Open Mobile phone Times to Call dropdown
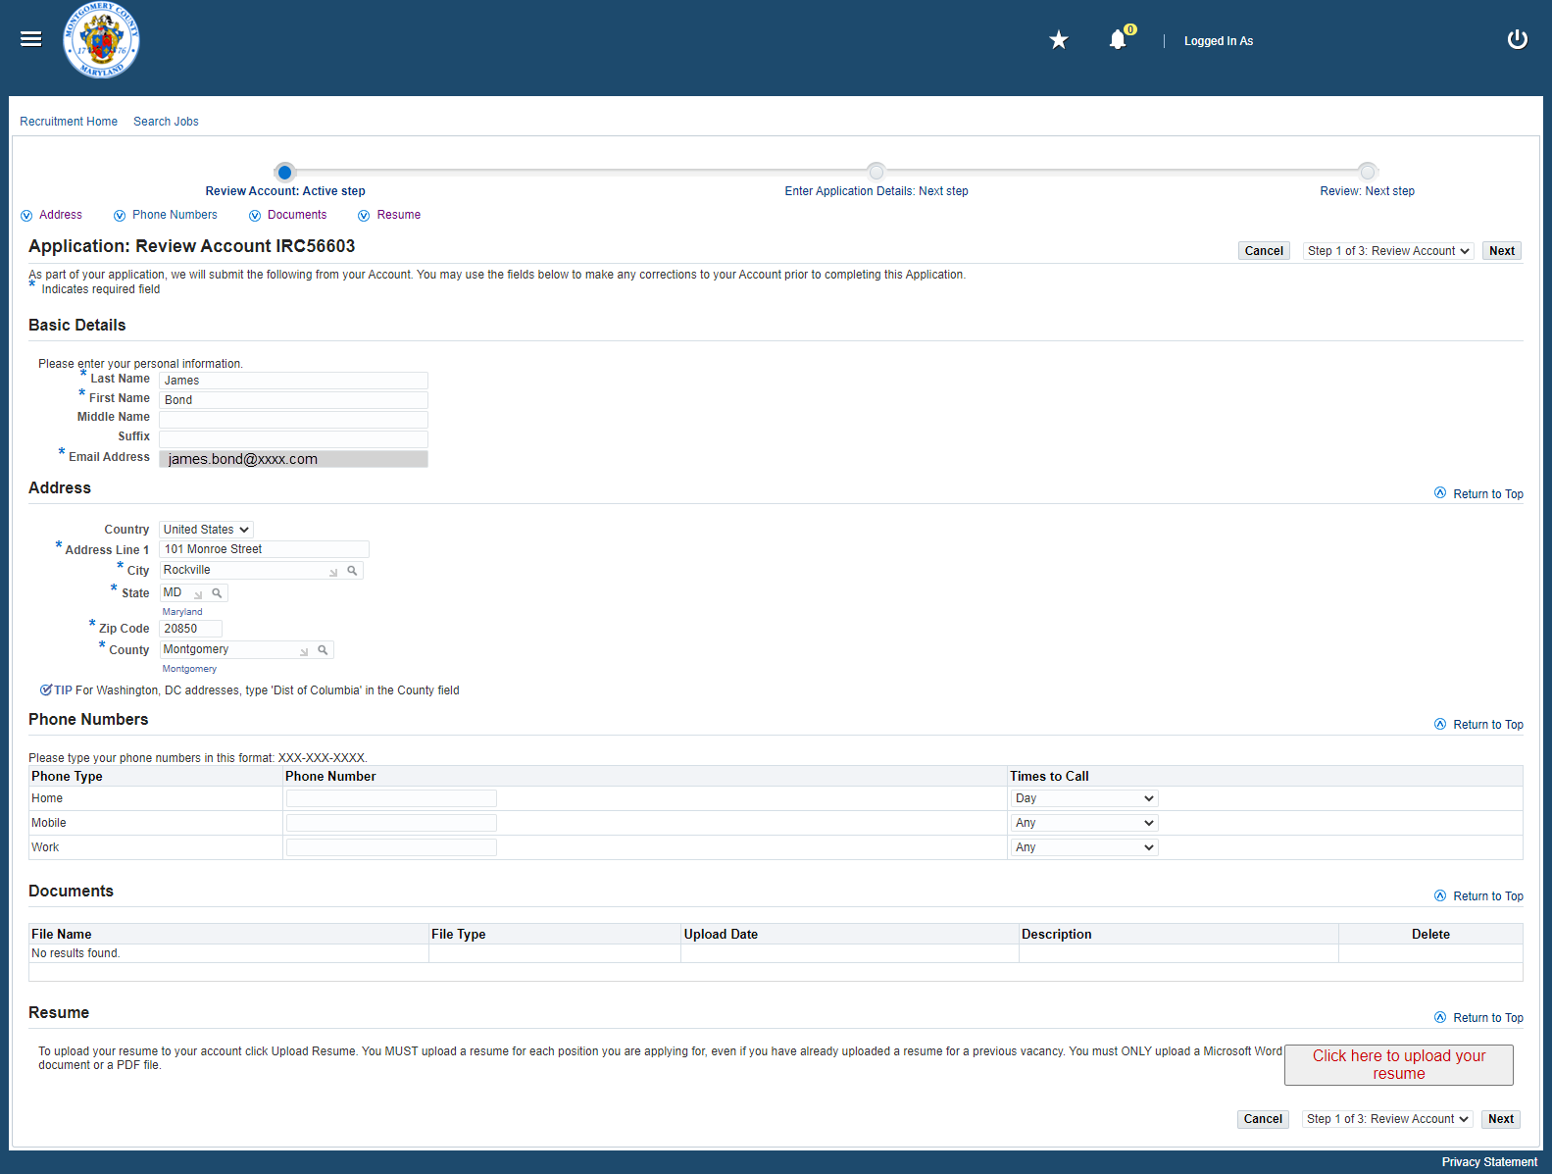 click(x=1083, y=823)
